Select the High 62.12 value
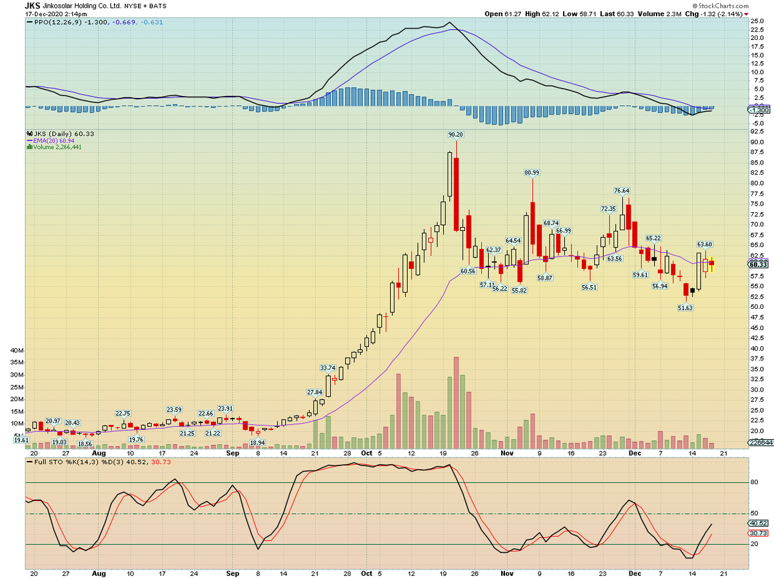 click(541, 13)
